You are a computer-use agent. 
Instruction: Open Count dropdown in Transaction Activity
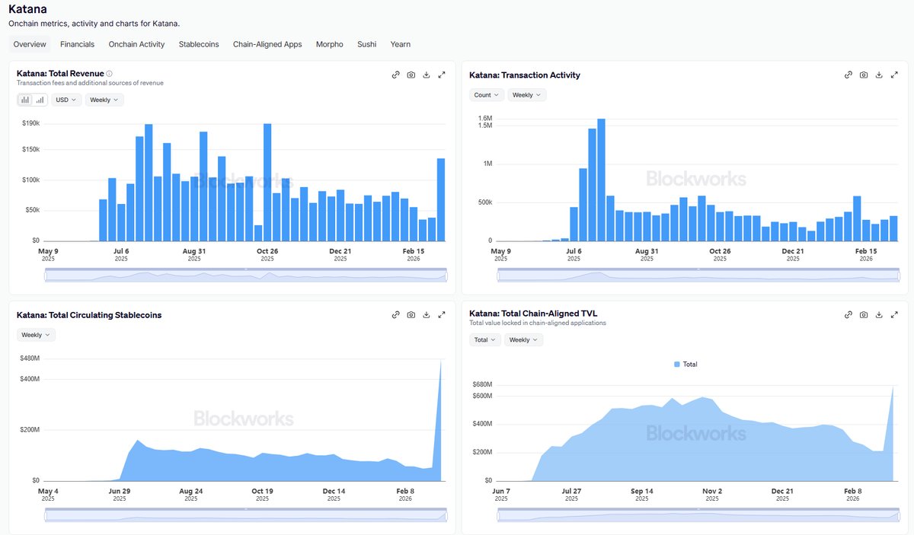click(x=487, y=95)
